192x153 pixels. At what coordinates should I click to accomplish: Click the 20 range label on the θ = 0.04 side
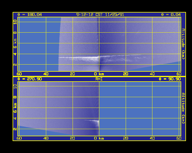[126, 74]
